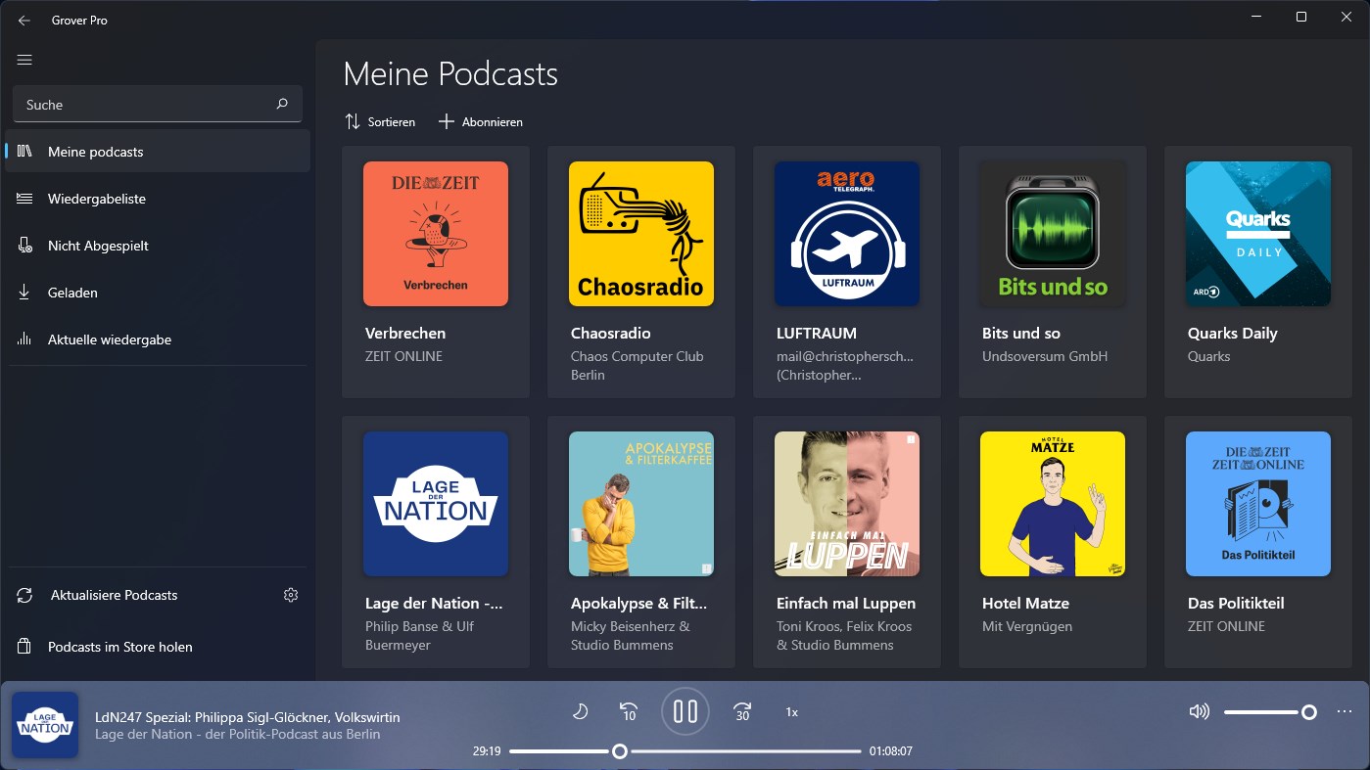Click the Wiedergabeliste playlist icon
Image resolution: width=1370 pixels, height=770 pixels.
coord(25,199)
